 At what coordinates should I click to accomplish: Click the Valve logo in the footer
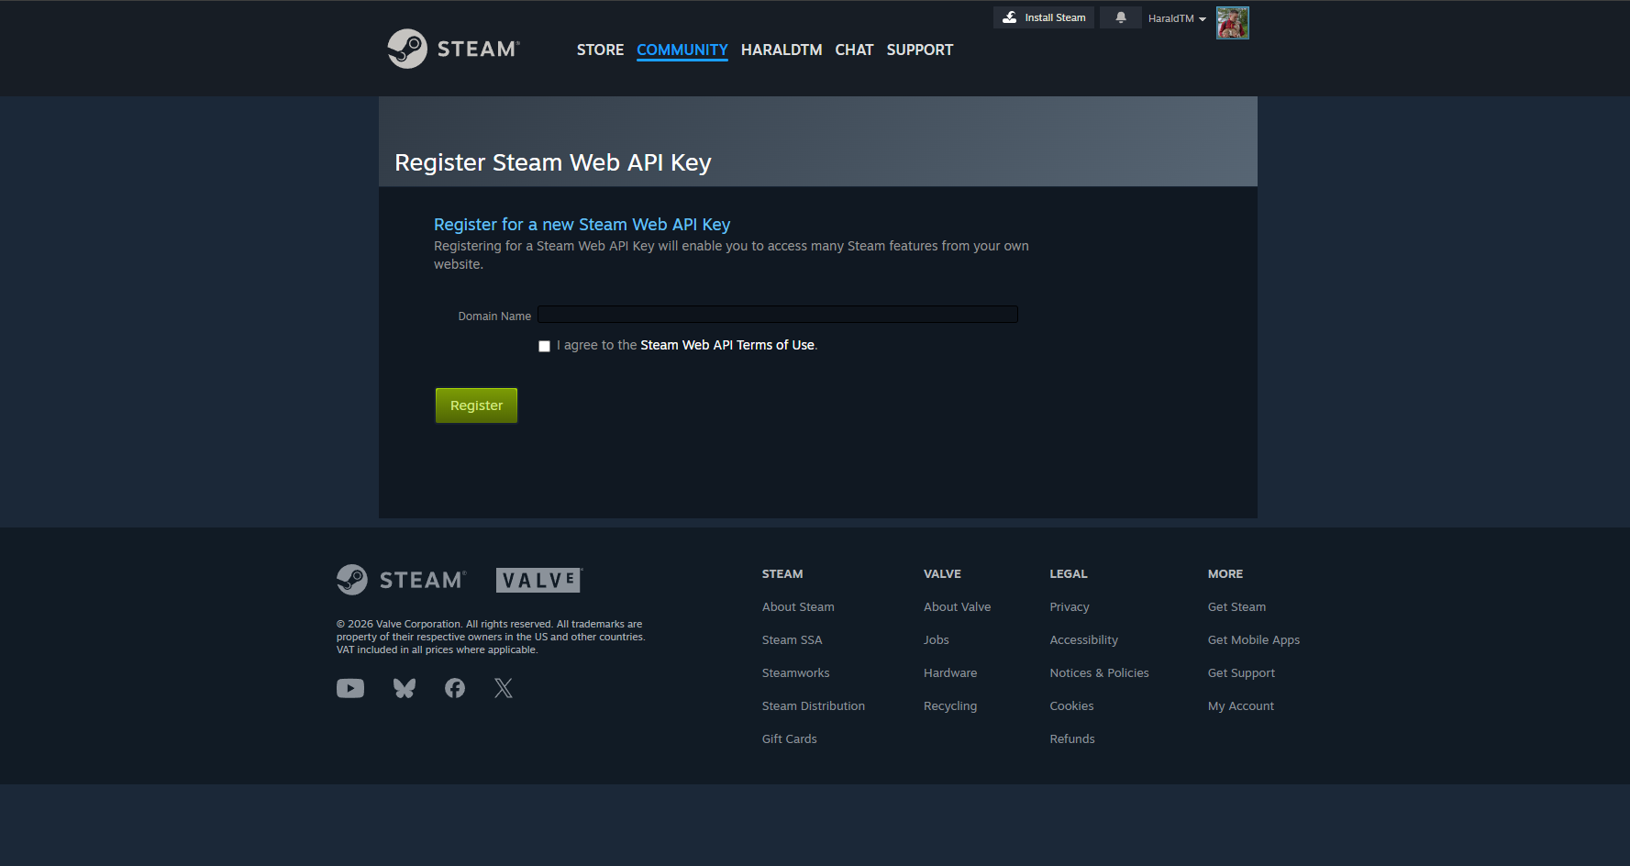(x=538, y=579)
